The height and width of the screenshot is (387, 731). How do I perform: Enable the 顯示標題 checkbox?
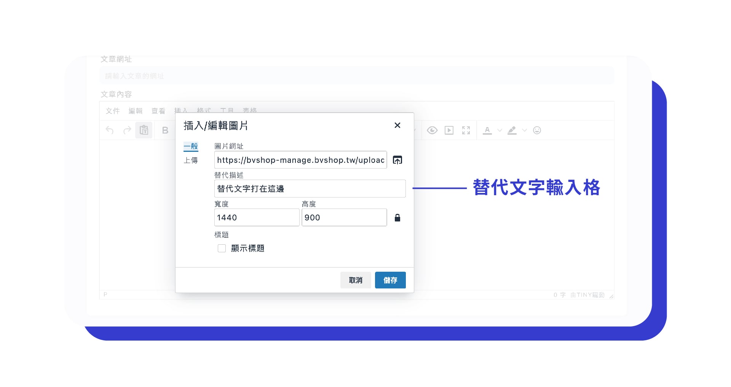[222, 248]
